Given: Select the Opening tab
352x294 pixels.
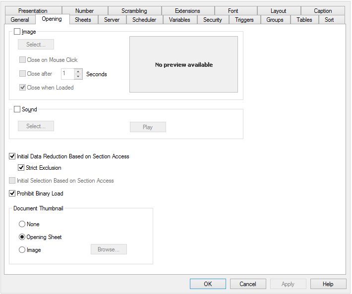Looking at the screenshot, I should 52,19.
